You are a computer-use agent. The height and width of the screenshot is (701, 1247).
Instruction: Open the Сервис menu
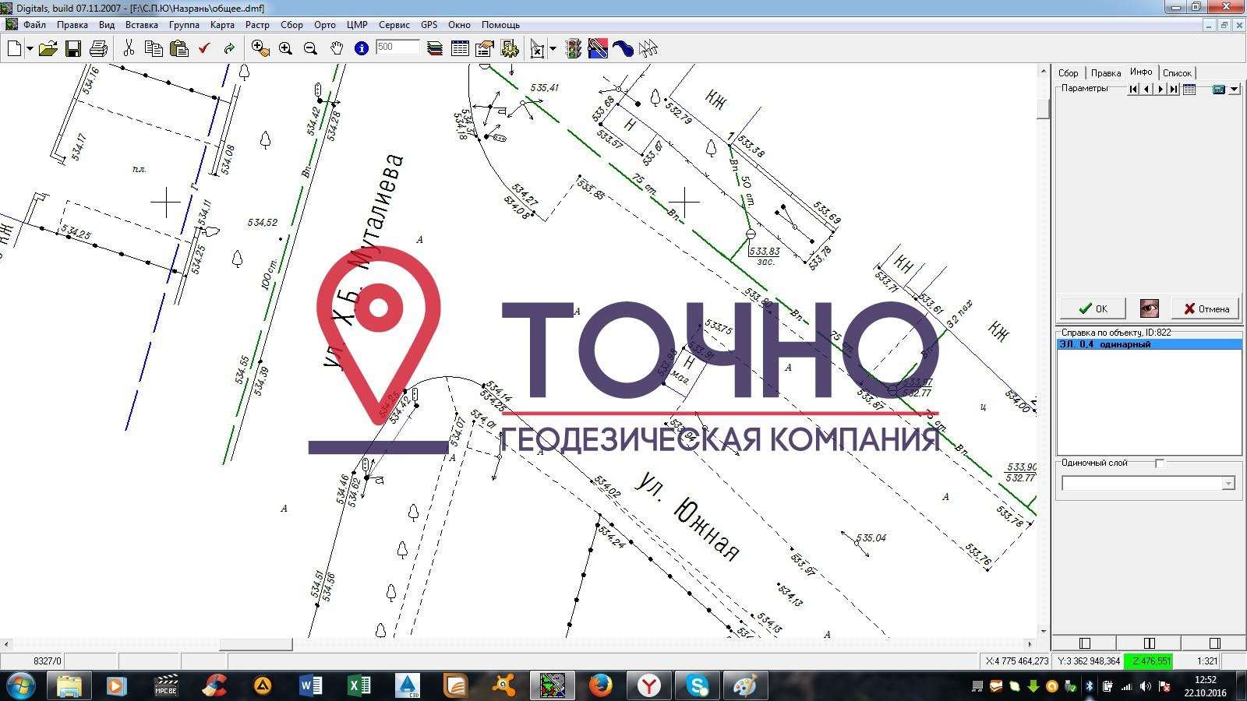click(x=394, y=25)
